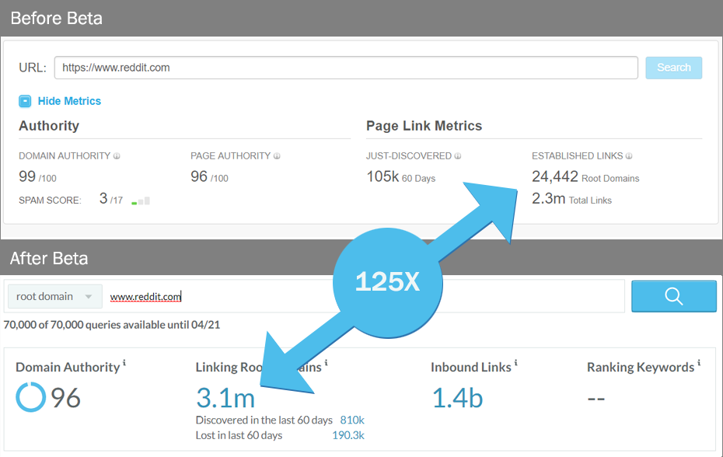Open the Established Links info icon
This screenshot has height=457, width=723.
click(x=629, y=156)
